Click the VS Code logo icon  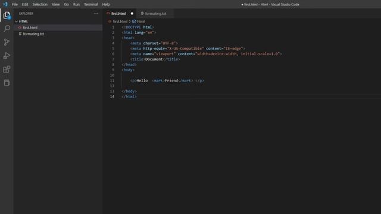click(5, 4)
